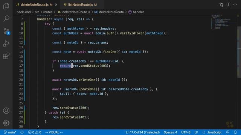Screen dimensions: 241x135
Task: Click authUser.uid on line 16
Action: click(x=107, y=61)
